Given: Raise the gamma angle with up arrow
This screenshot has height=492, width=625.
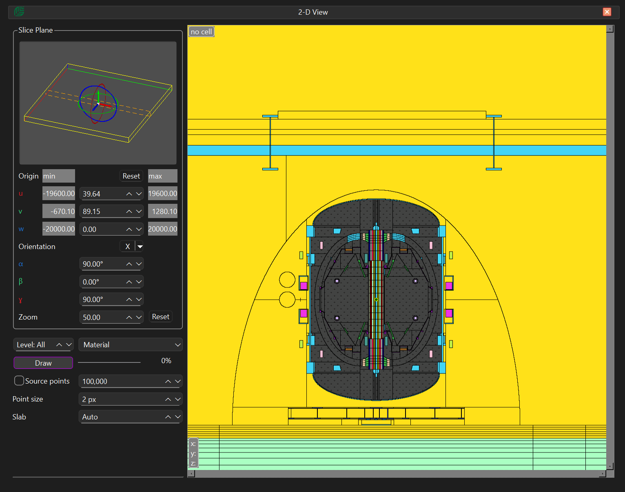Looking at the screenshot, I should [x=129, y=300].
